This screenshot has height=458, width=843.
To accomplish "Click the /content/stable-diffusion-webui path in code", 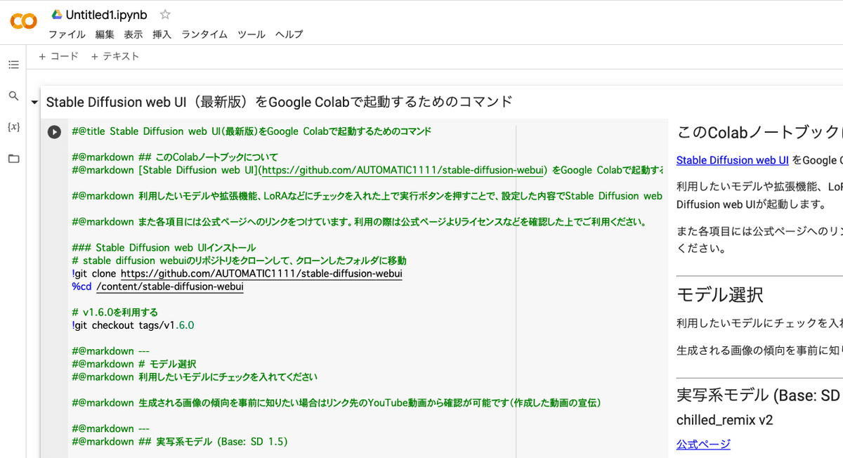I will pos(170,287).
